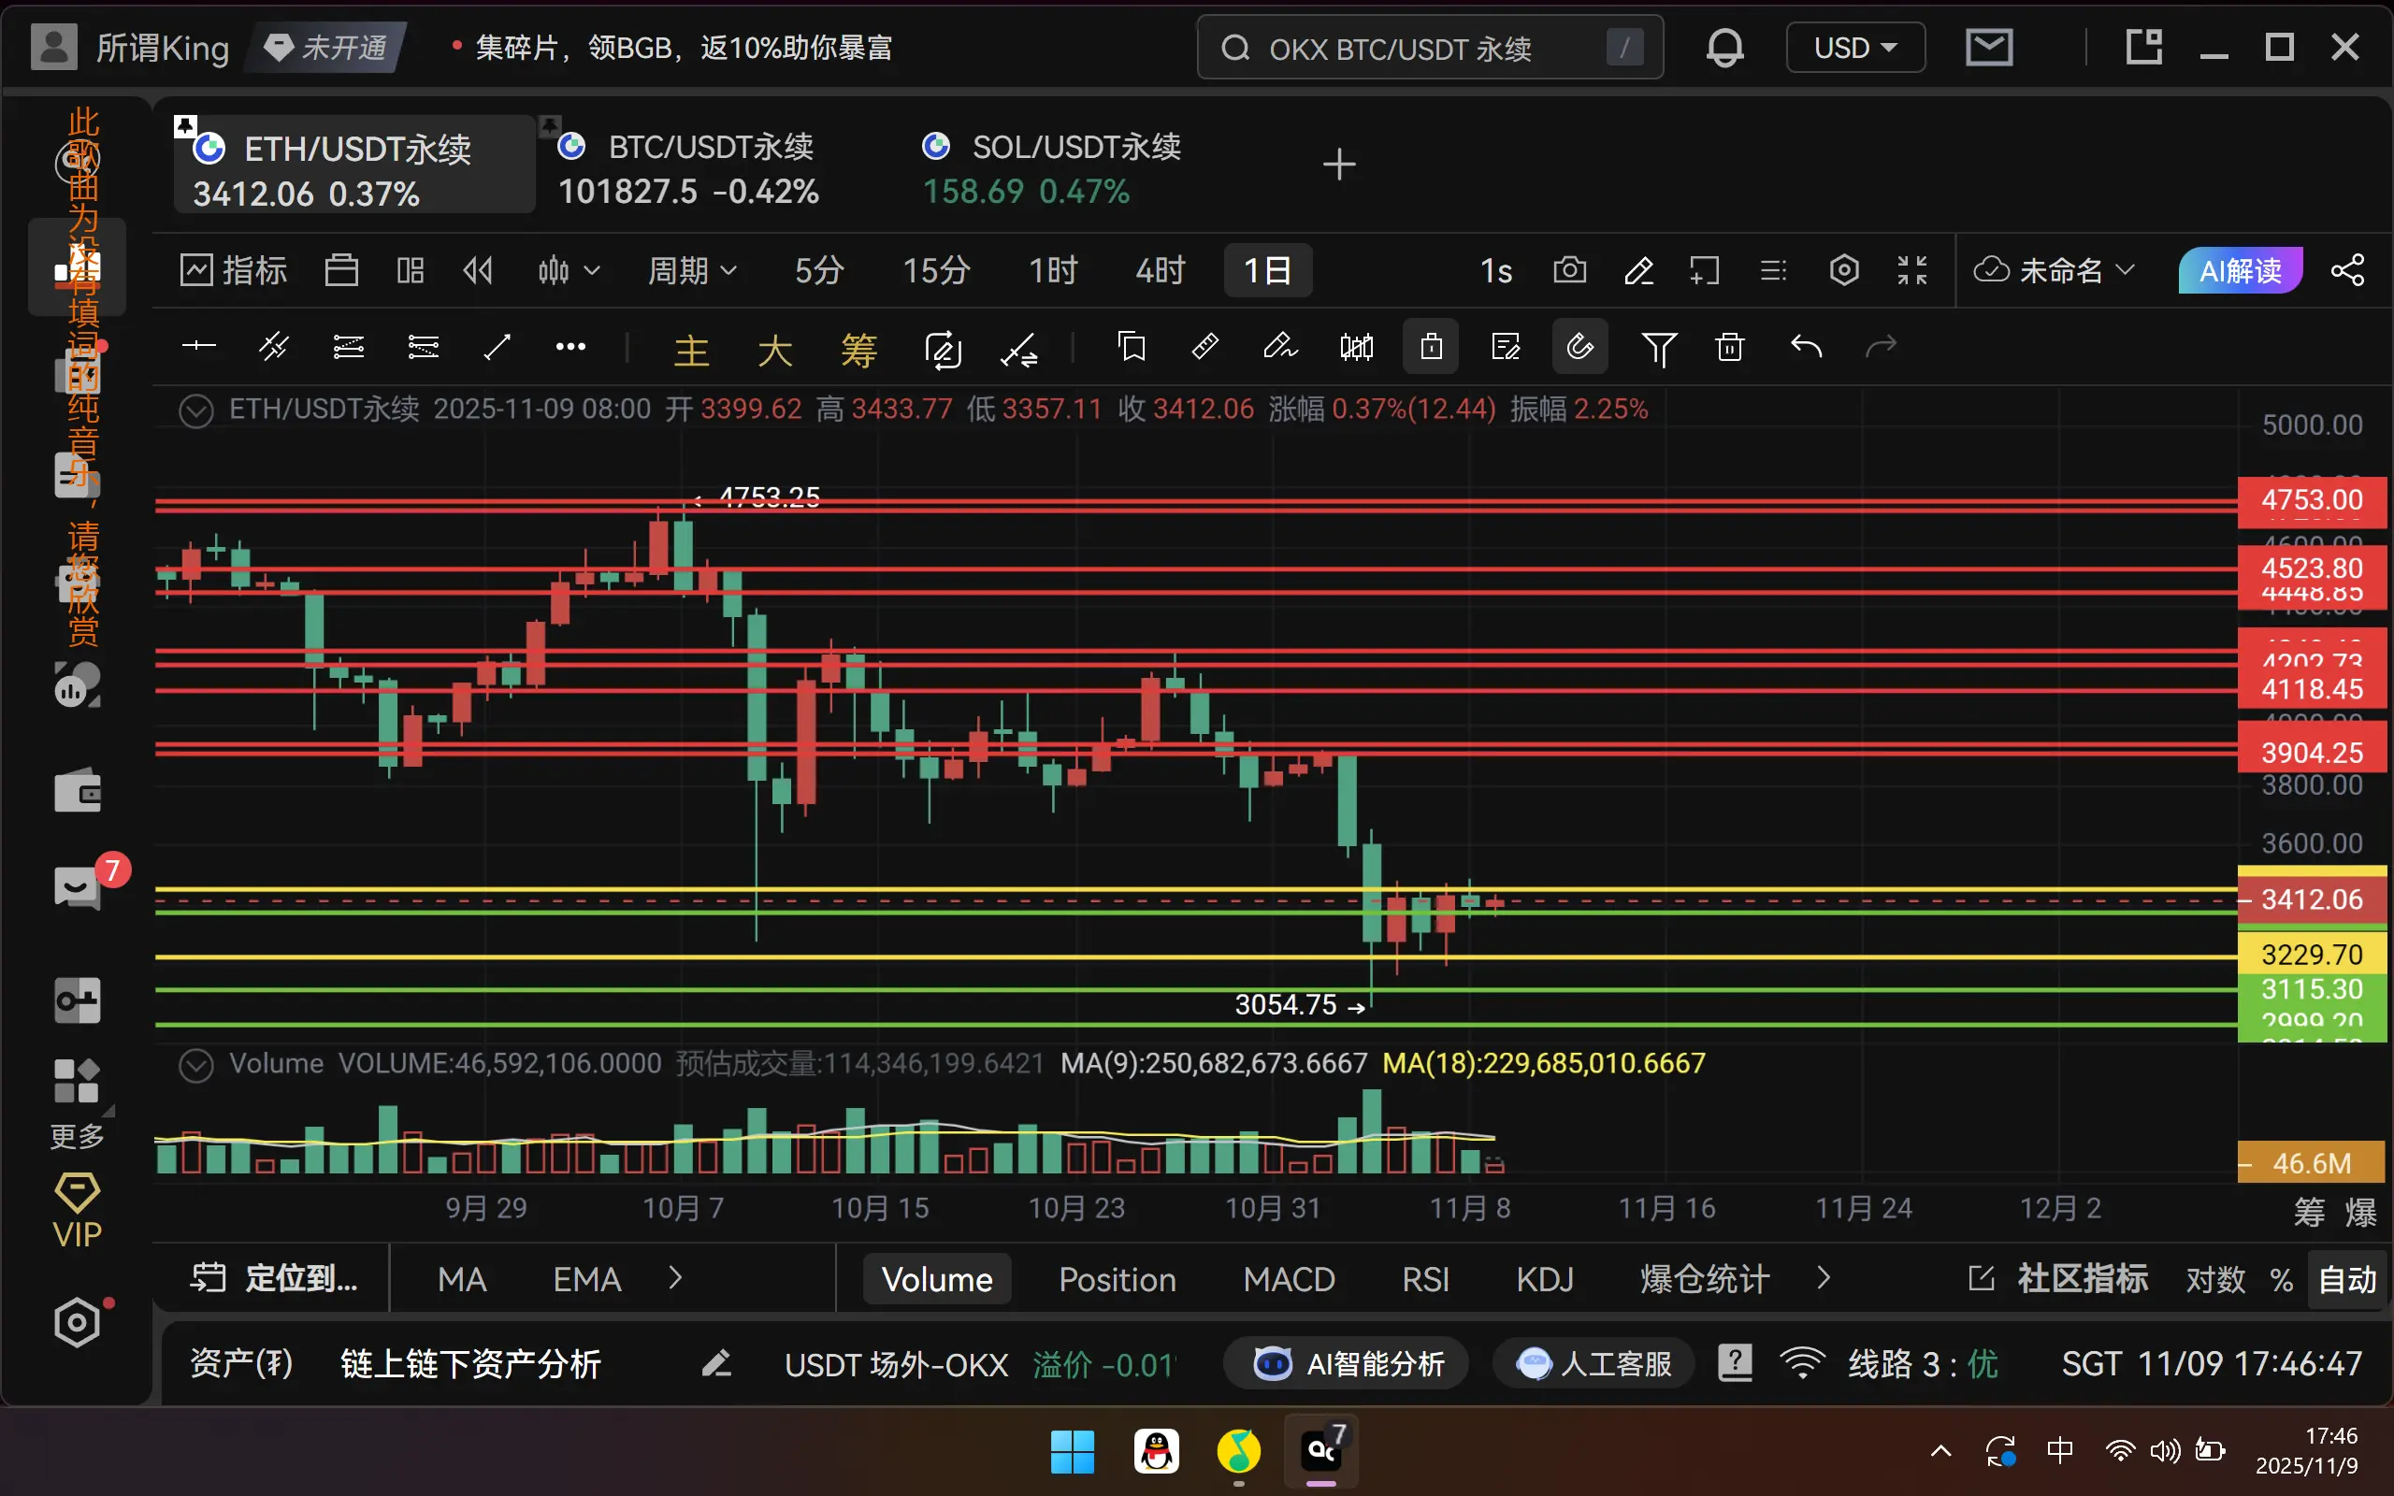Open the ruler measurement tool
2394x1496 pixels.
[x=1204, y=347]
